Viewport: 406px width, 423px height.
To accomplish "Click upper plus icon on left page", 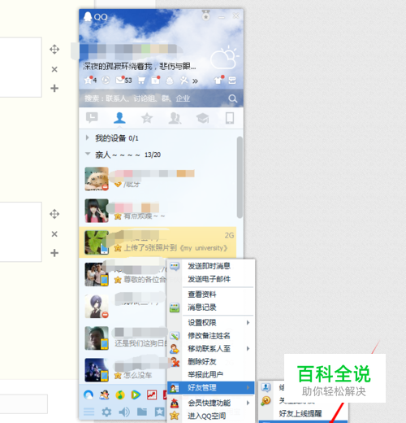I will pos(54,88).
